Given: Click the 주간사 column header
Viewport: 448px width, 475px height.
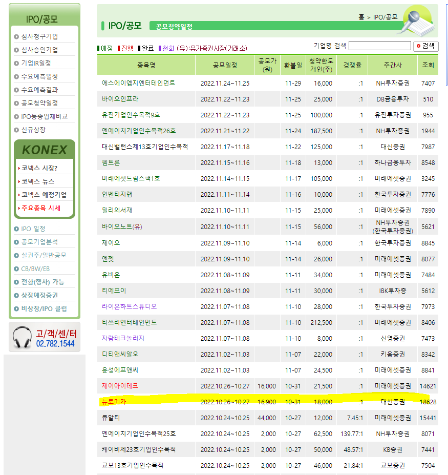Looking at the screenshot, I should tap(393, 65).
